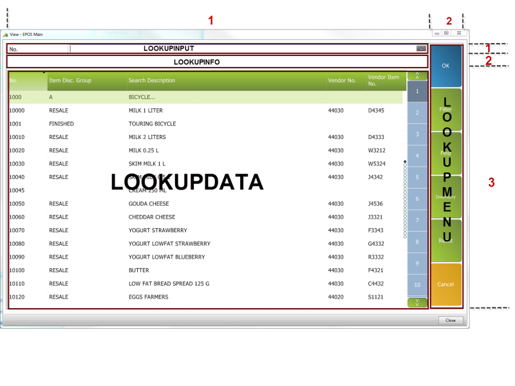This screenshot has height=386, width=515.
Task: Click the green up double-chevron above the pager
Action: pyautogui.click(x=417, y=75)
